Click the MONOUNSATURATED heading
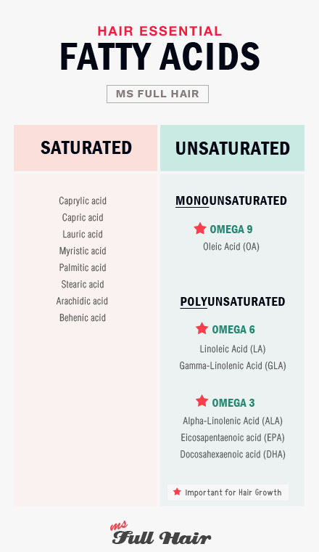Viewport: 319px width, 552px height. click(231, 201)
